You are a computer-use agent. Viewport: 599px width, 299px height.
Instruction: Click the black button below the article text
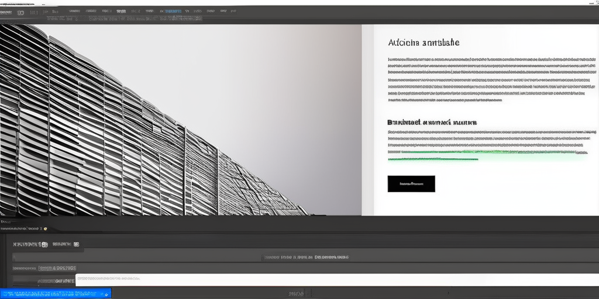tap(411, 184)
